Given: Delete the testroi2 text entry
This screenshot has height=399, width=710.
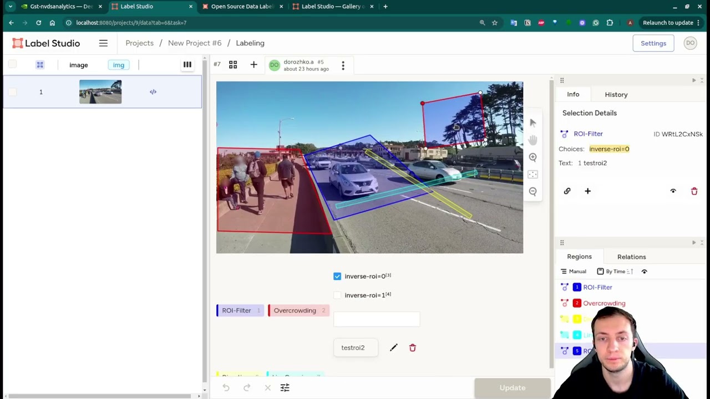Looking at the screenshot, I should [412, 347].
